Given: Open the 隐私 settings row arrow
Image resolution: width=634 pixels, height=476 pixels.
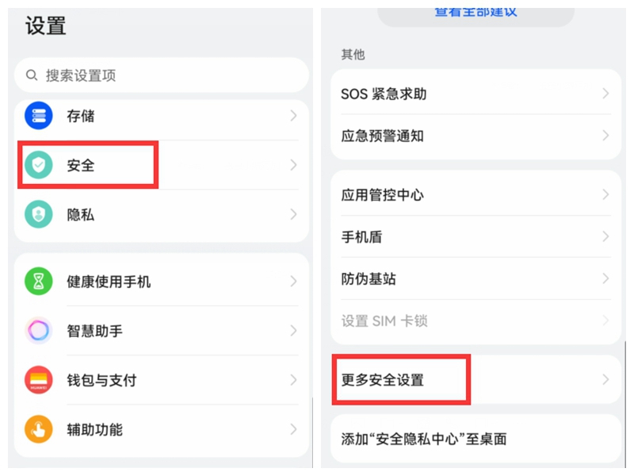Looking at the screenshot, I should [x=293, y=214].
